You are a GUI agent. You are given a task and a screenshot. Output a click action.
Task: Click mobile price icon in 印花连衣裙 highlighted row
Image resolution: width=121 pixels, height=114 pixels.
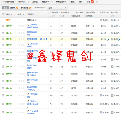coord(112,39)
